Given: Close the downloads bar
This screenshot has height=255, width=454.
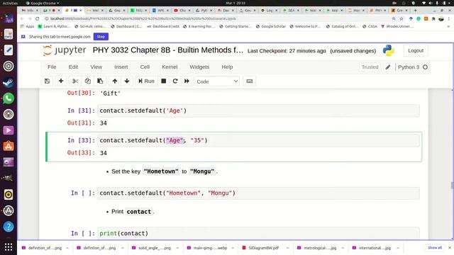Looking at the screenshot, I should coord(450,248).
